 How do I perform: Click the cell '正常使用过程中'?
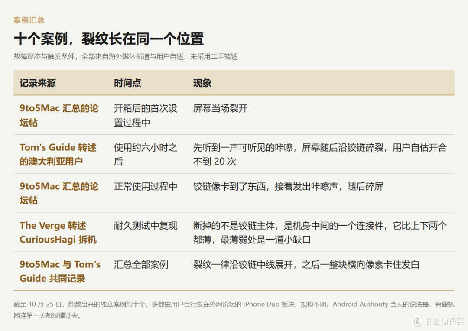coord(146,187)
